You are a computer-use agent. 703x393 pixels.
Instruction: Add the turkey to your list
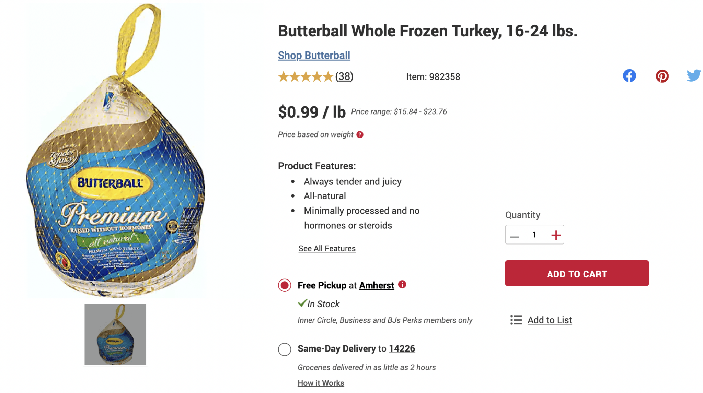[x=550, y=320]
